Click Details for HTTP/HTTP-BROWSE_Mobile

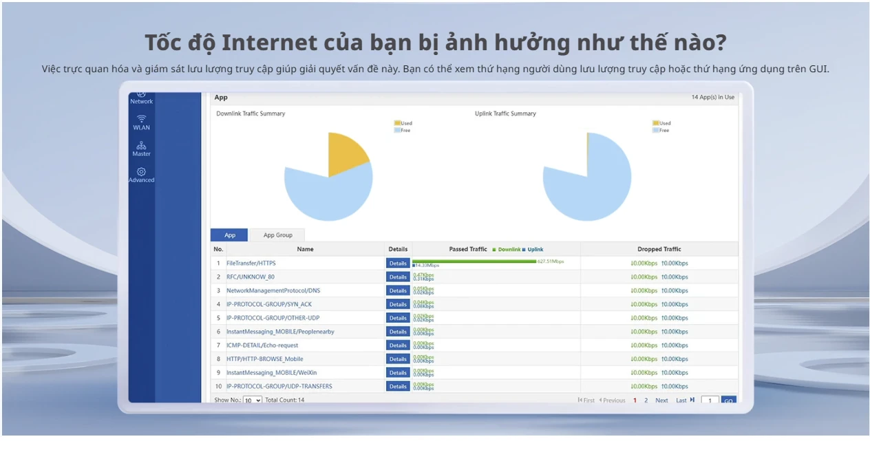[x=398, y=359]
